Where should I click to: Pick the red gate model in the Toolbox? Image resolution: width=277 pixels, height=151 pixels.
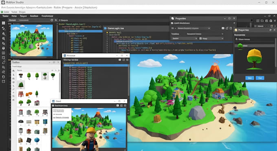tap(21, 94)
